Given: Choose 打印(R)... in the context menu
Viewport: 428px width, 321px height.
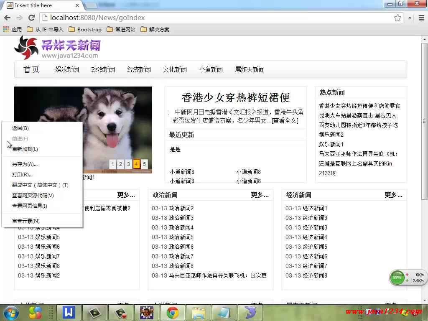Looking at the screenshot, I should pos(42,174).
